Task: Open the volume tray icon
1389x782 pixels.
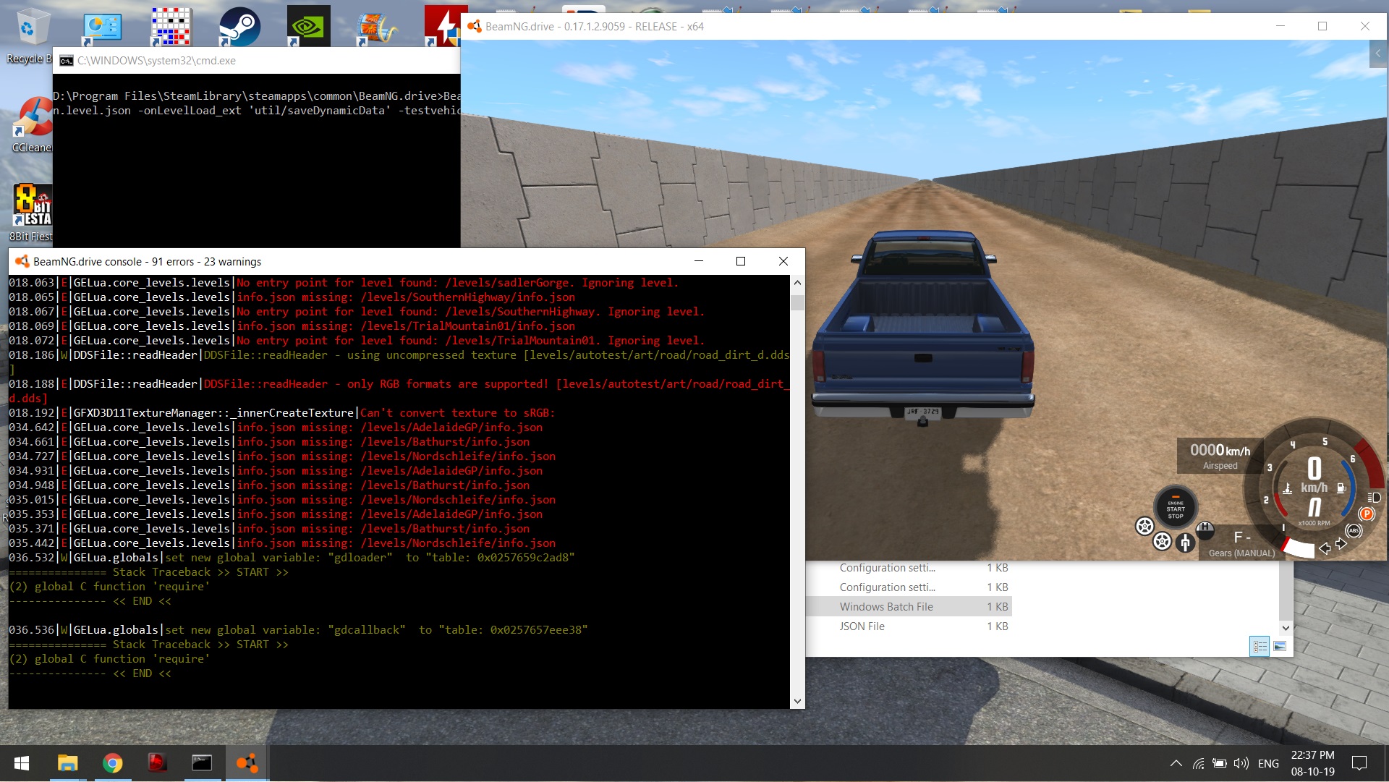Action: [x=1241, y=763]
